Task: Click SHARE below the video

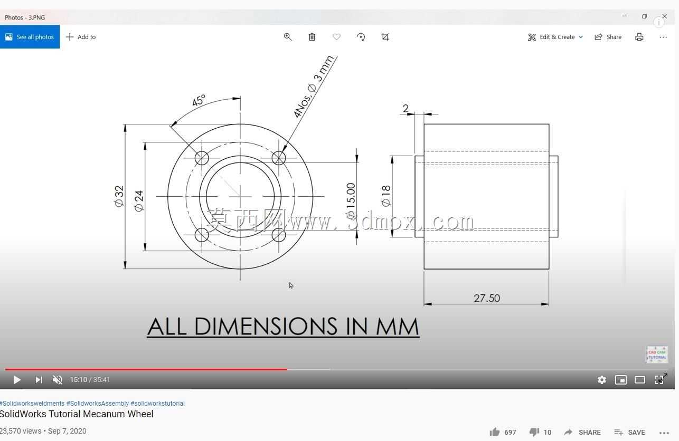Action: pyautogui.click(x=582, y=432)
